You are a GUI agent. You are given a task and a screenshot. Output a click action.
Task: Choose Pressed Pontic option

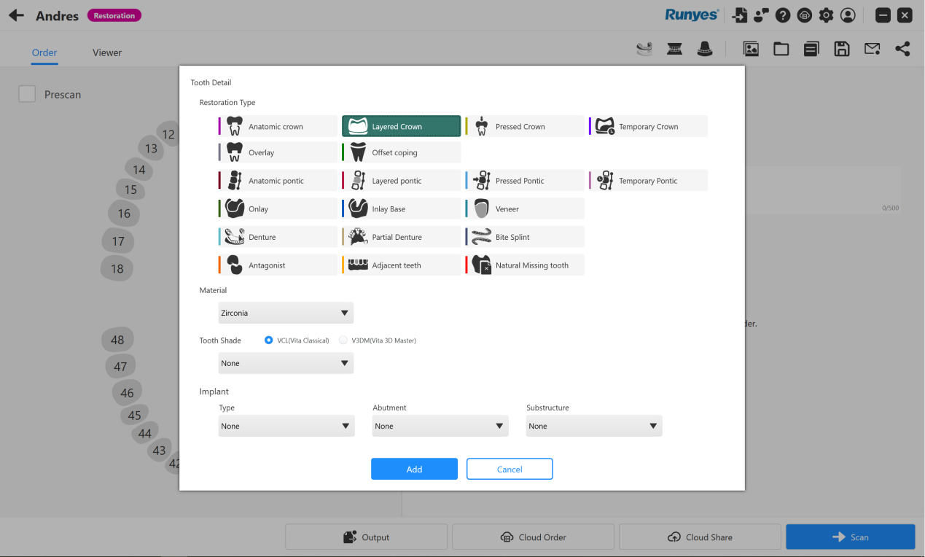click(524, 181)
